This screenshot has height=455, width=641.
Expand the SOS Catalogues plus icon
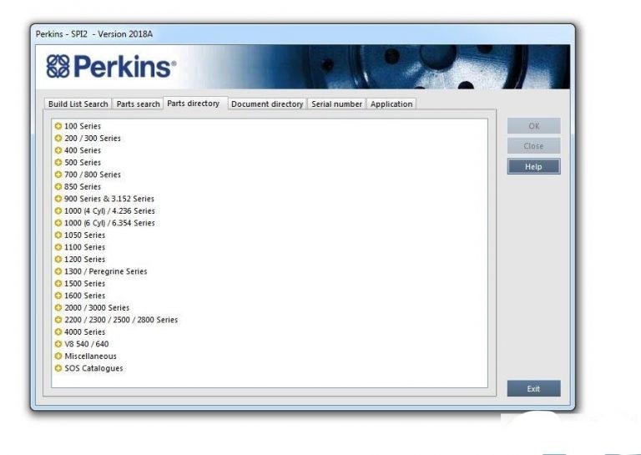coord(58,368)
